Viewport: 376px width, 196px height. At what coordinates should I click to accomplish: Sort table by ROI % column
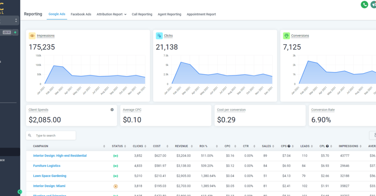[216, 146]
